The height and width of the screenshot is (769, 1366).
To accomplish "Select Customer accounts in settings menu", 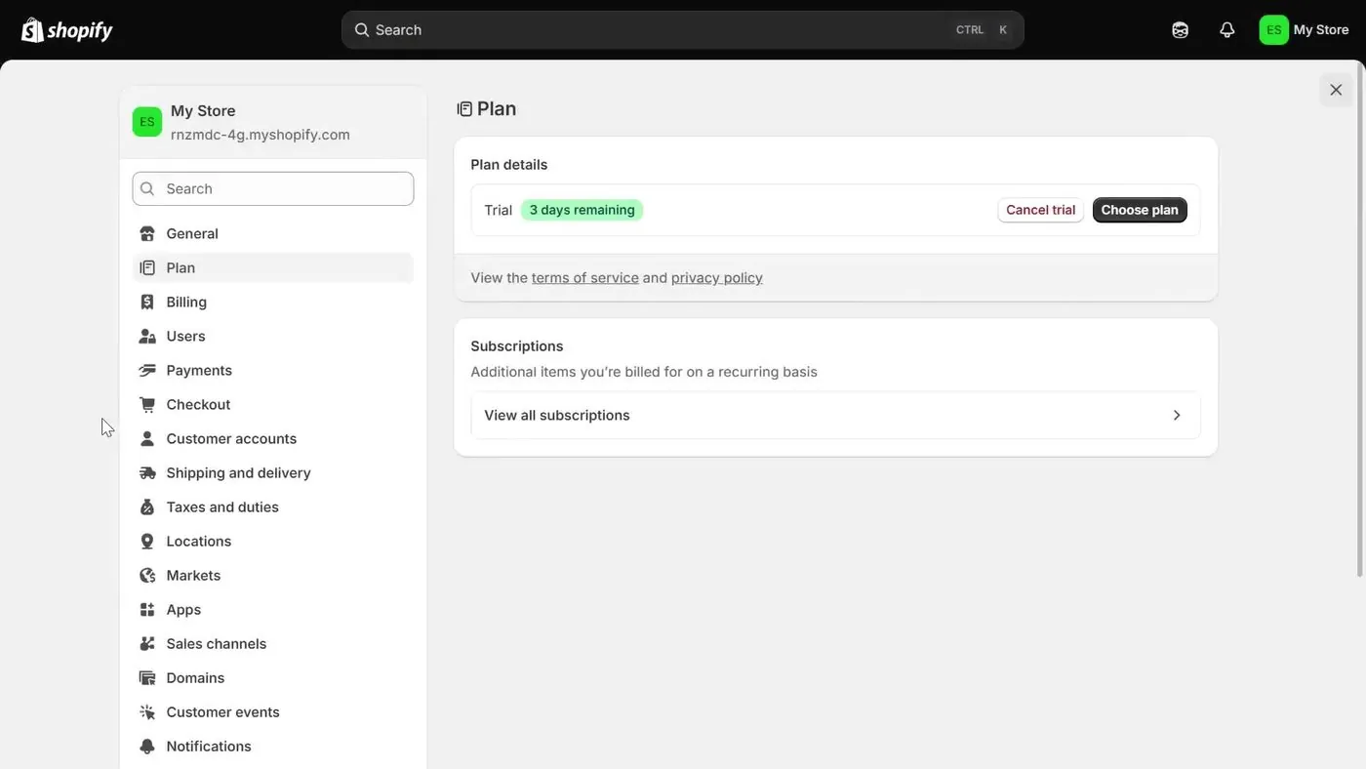I will pos(273,439).
